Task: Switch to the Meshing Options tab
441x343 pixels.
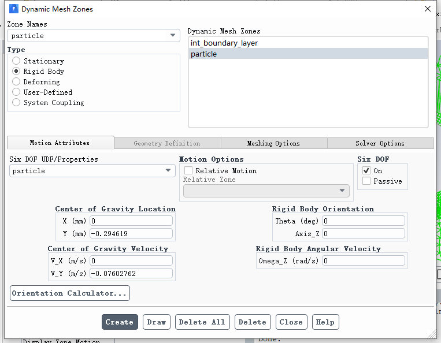Action: pos(273,143)
